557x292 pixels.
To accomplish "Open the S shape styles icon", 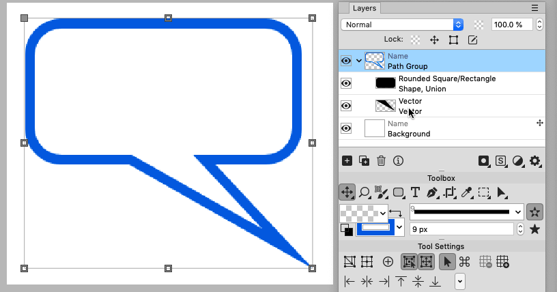I will 501,161.
